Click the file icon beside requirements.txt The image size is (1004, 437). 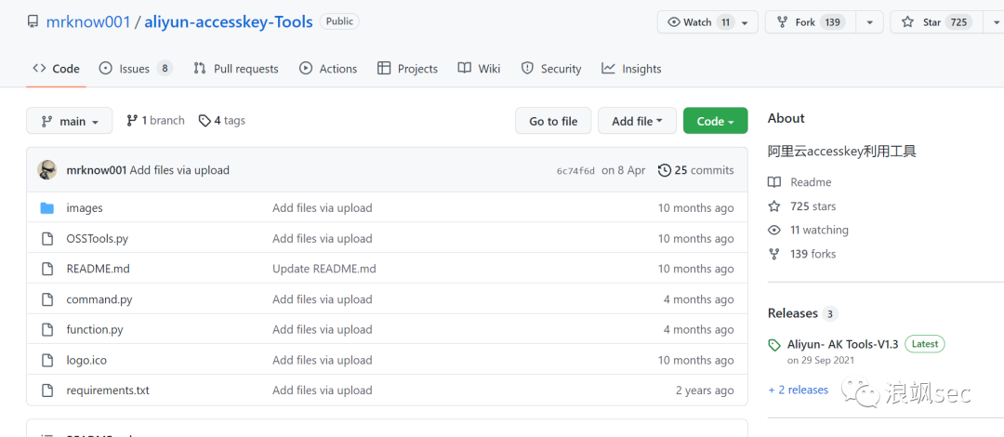pos(46,391)
